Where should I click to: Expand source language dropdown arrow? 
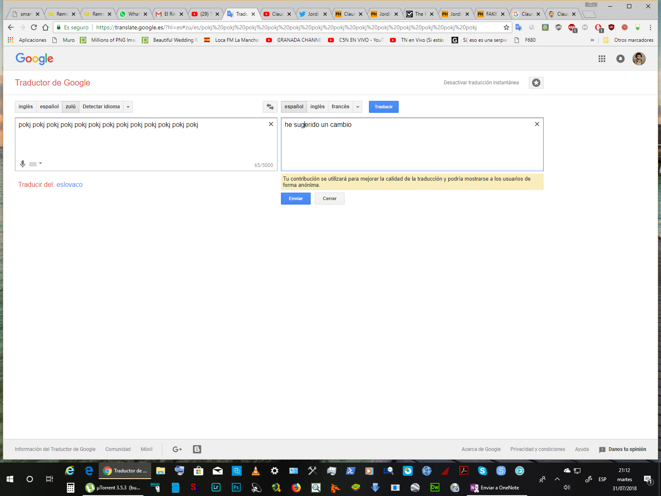tap(128, 107)
